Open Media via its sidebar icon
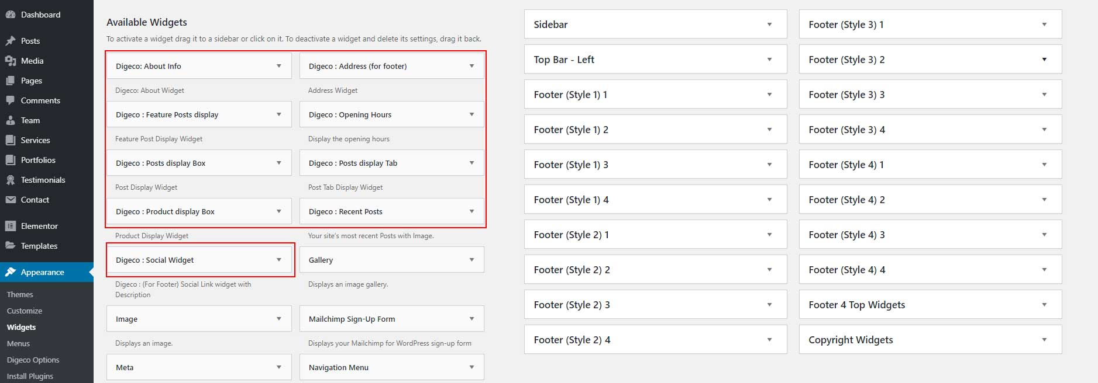Viewport: 1098px width, 383px height. coord(11,61)
